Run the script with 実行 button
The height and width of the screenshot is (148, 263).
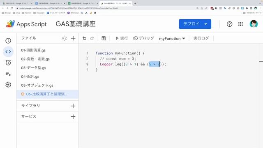click(122, 38)
